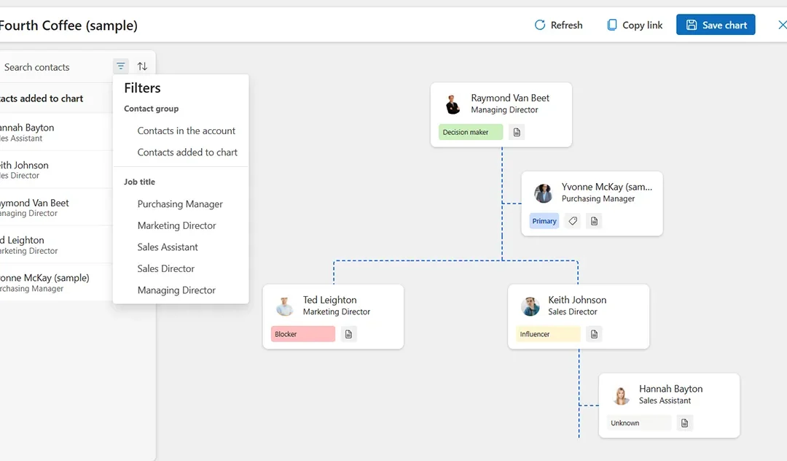Open the Influencer label on Keith's card
This screenshot has height=461, width=787.
pyautogui.click(x=548, y=334)
